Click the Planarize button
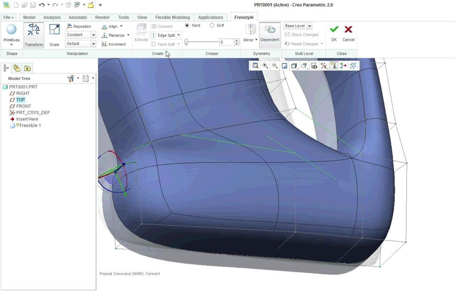 point(113,36)
